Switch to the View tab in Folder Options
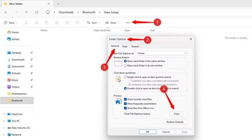The image size is (252, 140). pos(125,46)
